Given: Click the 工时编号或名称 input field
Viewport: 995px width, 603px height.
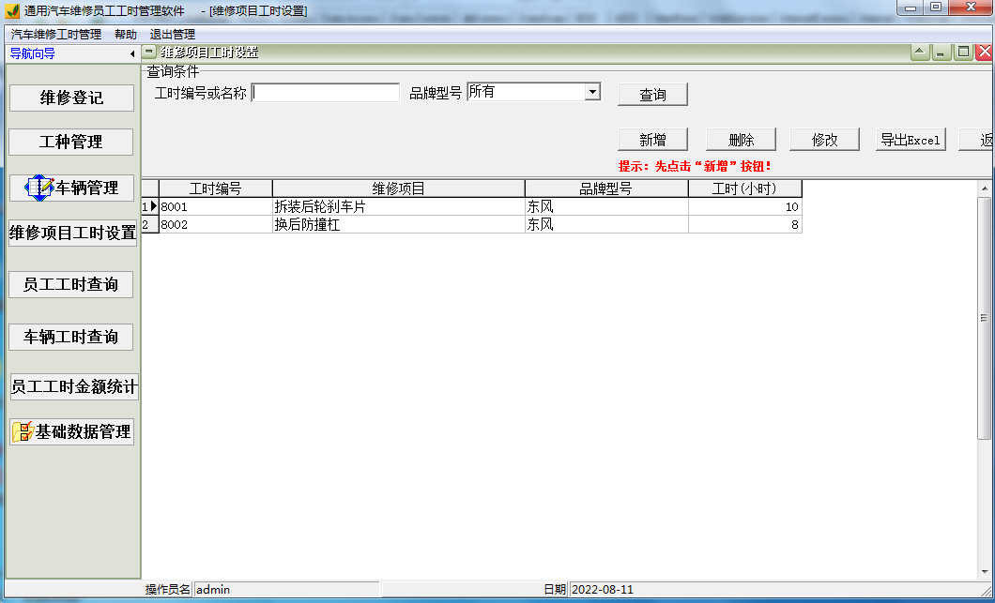Looking at the screenshot, I should pyautogui.click(x=326, y=93).
